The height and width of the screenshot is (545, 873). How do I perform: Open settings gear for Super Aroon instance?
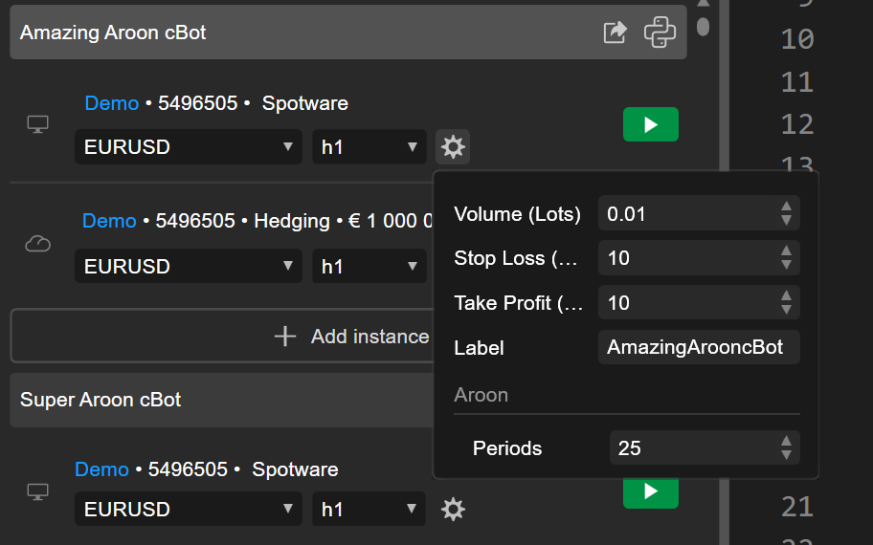coord(453,510)
